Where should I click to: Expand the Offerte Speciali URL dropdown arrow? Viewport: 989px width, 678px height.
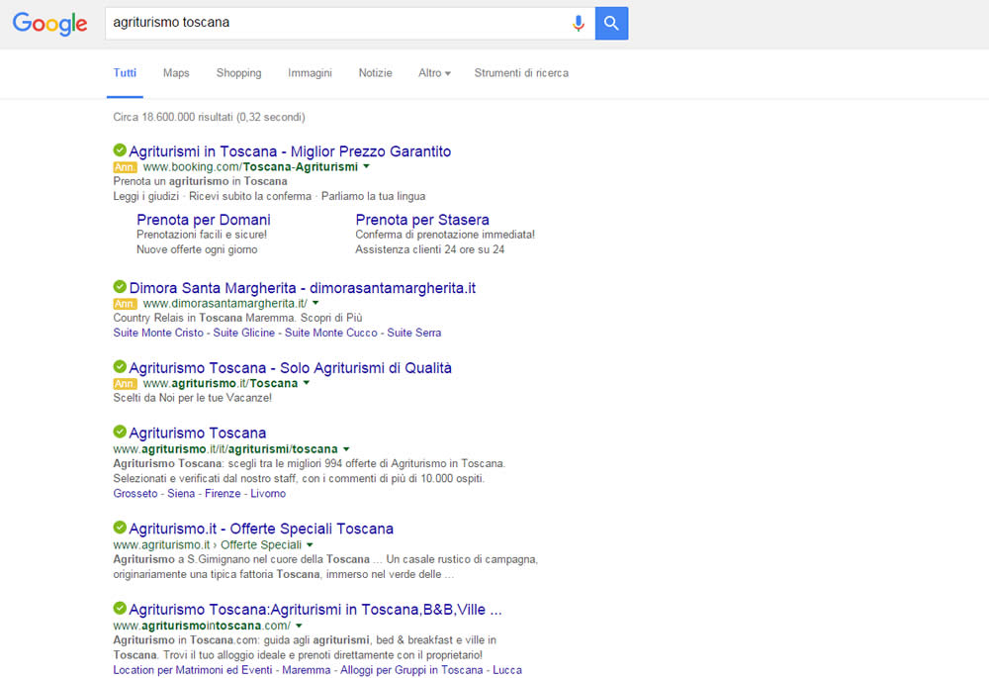coord(310,544)
